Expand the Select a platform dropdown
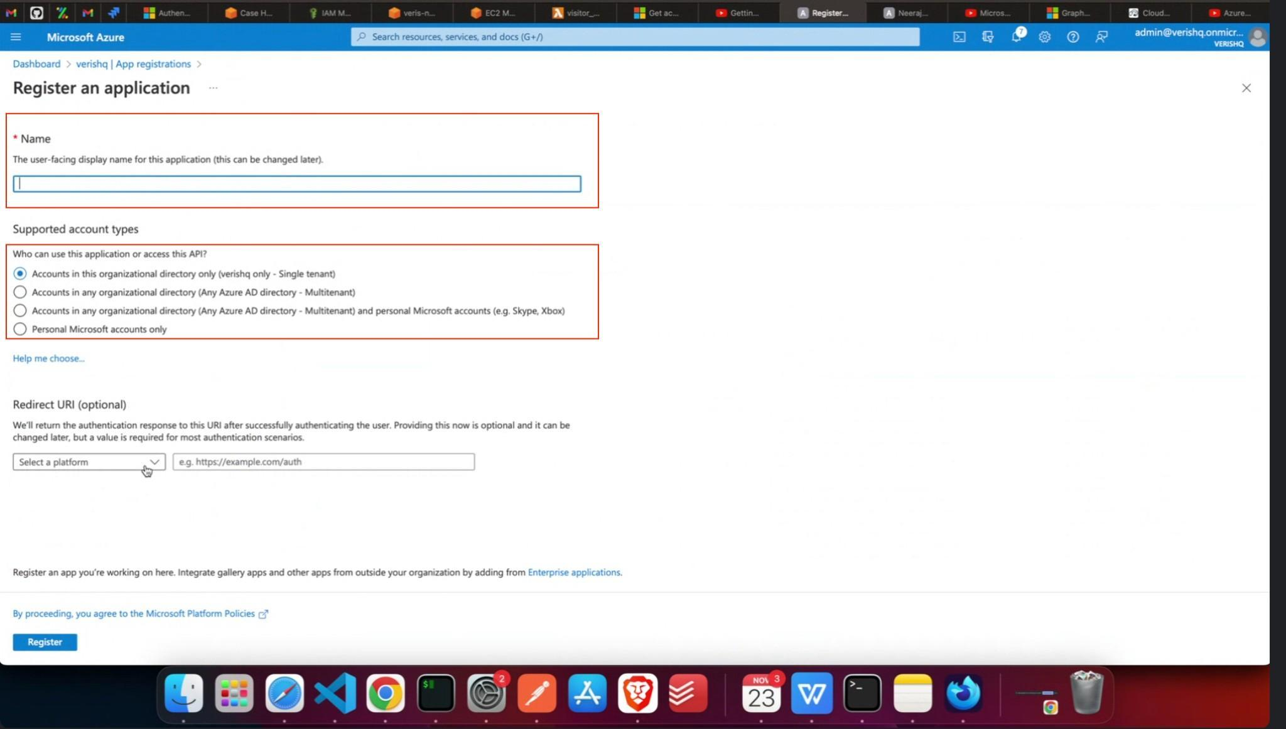 pyautogui.click(x=89, y=462)
